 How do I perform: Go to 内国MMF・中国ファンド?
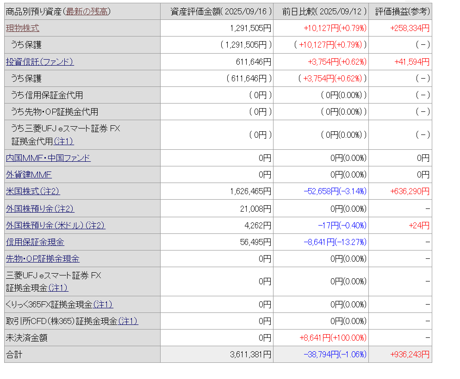tap(48, 158)
